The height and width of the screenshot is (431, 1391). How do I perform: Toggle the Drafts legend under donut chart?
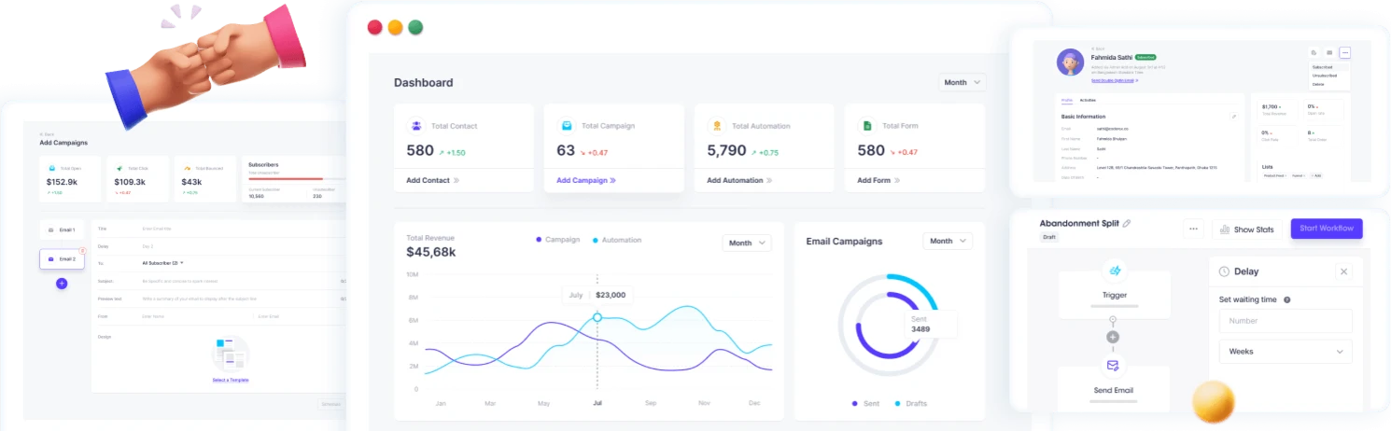[x=911, y=403]
